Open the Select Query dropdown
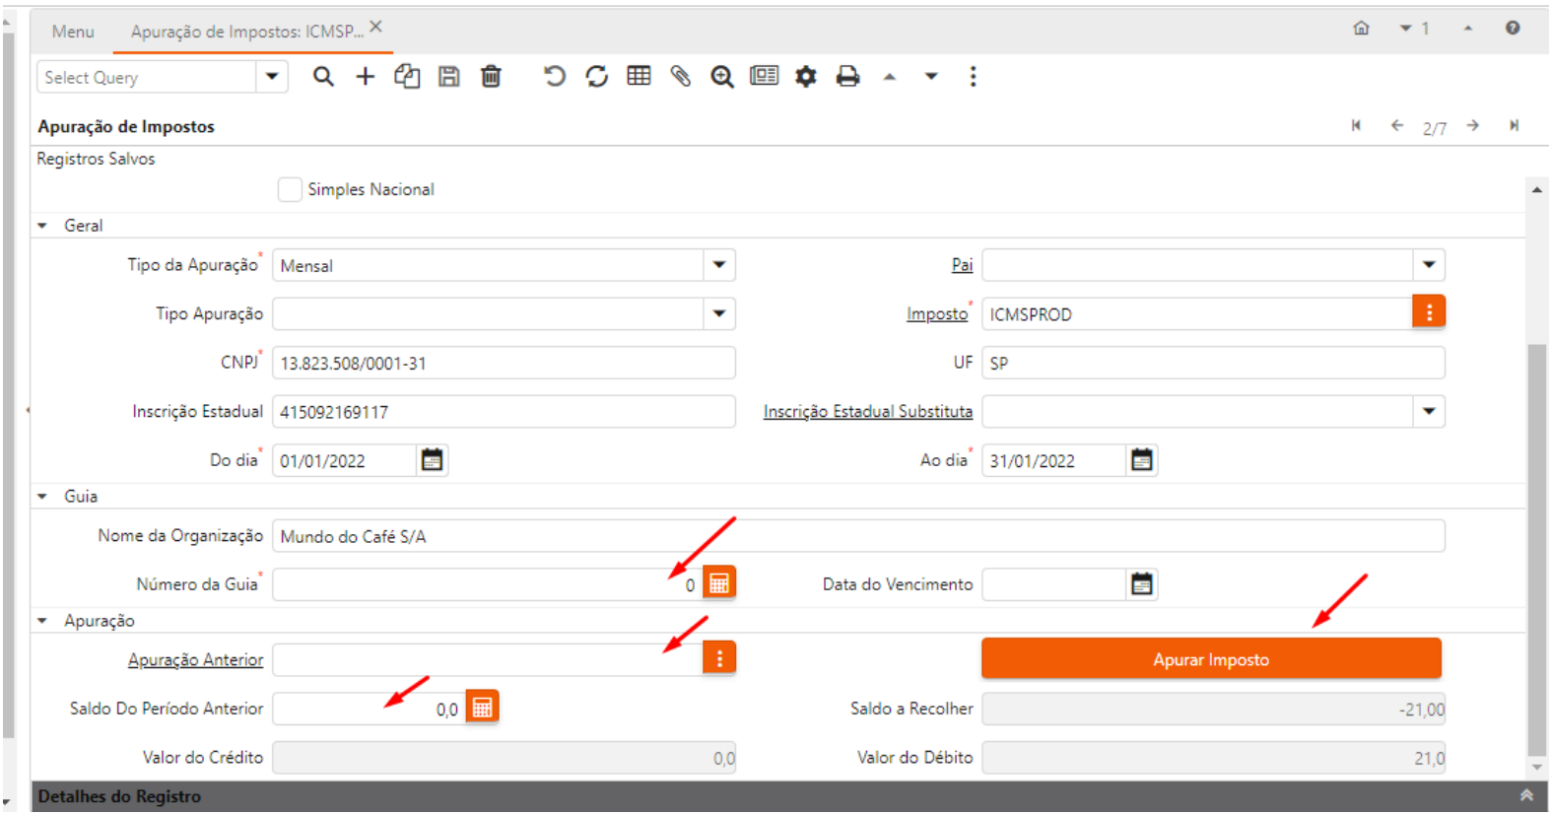The image size is (1551, 814). [x=272, y=77]
